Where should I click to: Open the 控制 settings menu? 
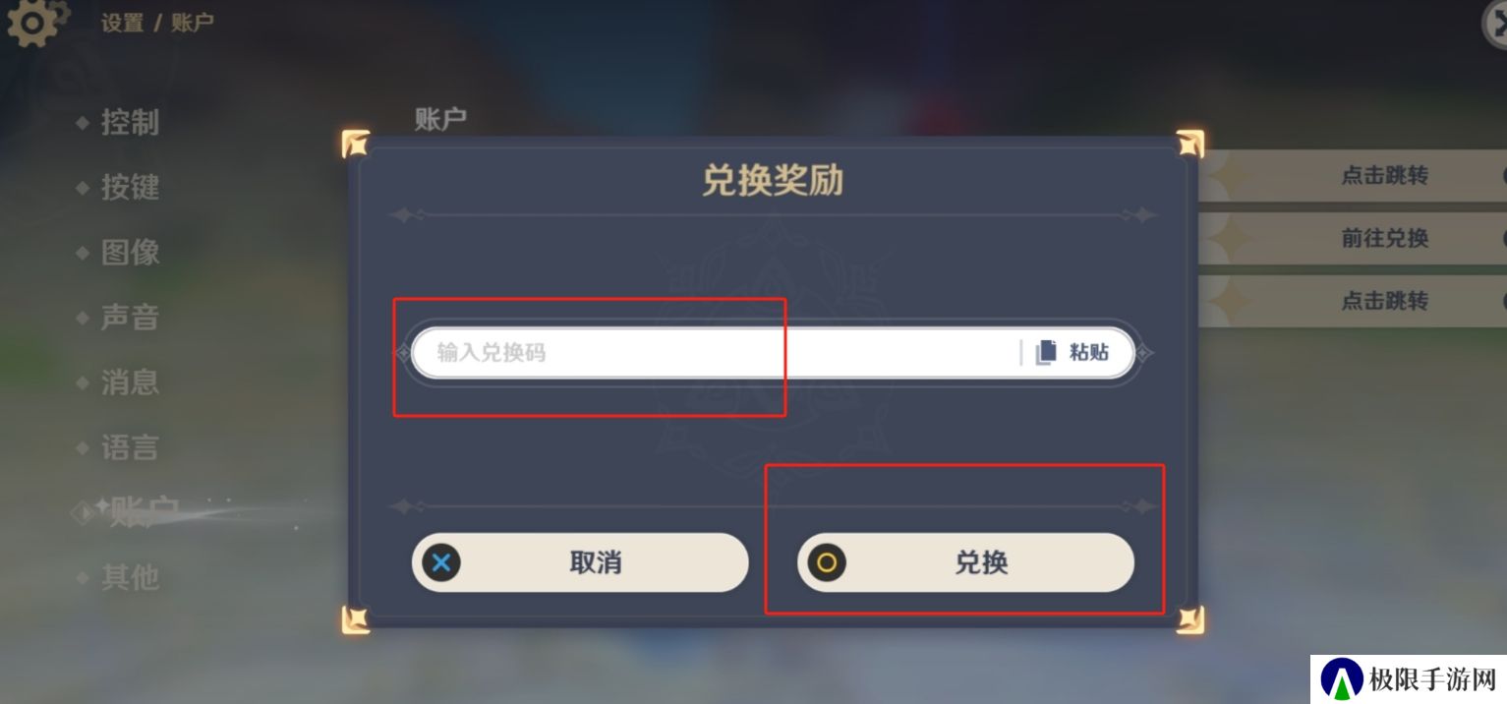(130, 123)
